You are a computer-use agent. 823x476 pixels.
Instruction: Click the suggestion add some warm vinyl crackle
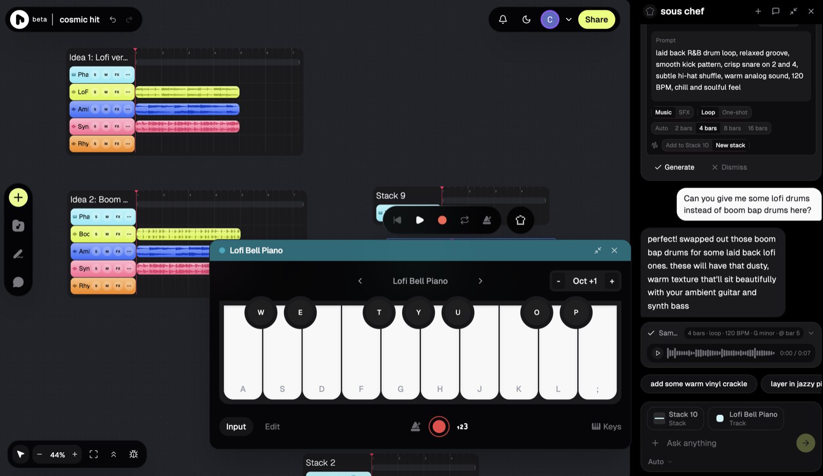699,384
